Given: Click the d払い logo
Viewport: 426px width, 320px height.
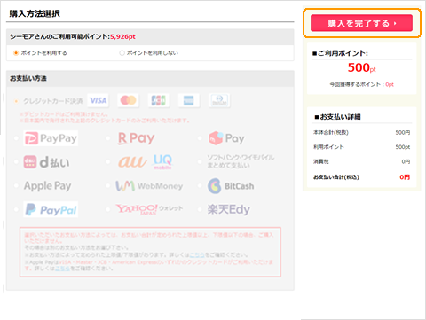Looking at the screenshot, I should (x=47, y=162).
